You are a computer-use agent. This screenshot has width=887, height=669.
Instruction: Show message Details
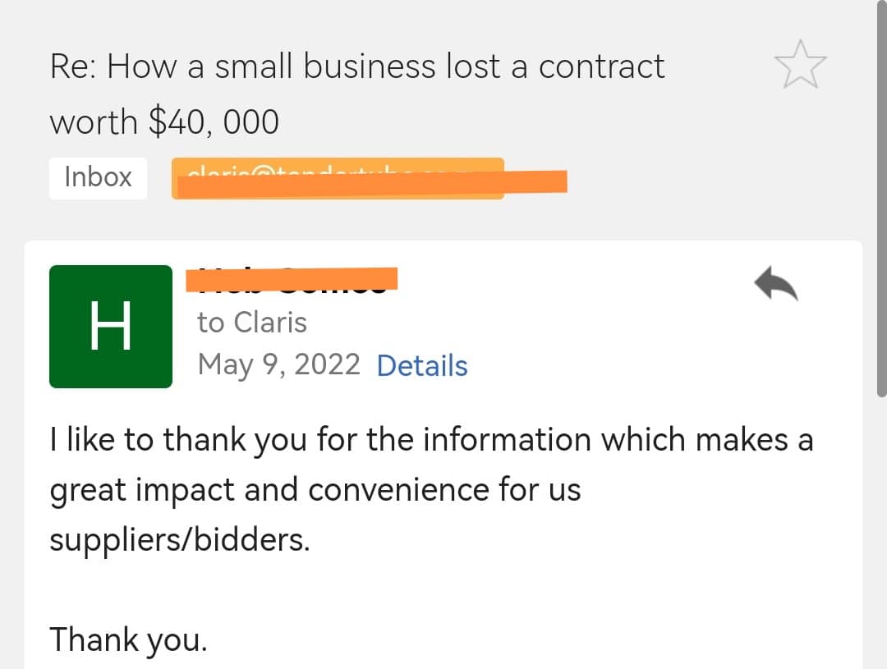click(x=422, y=366)
